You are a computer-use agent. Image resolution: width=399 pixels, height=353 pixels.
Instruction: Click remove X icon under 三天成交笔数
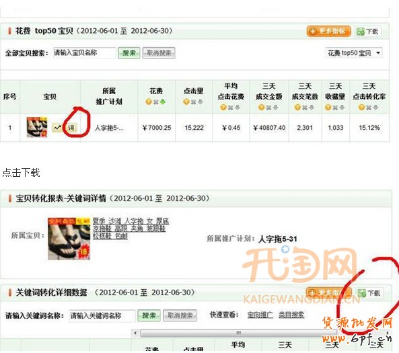(x=305, y=108)
